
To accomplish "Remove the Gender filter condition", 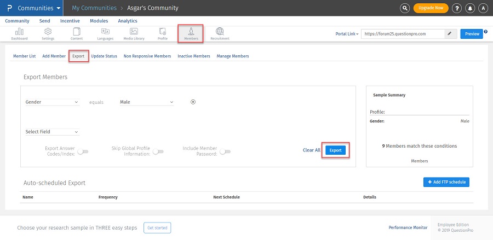I will [193, 102].
